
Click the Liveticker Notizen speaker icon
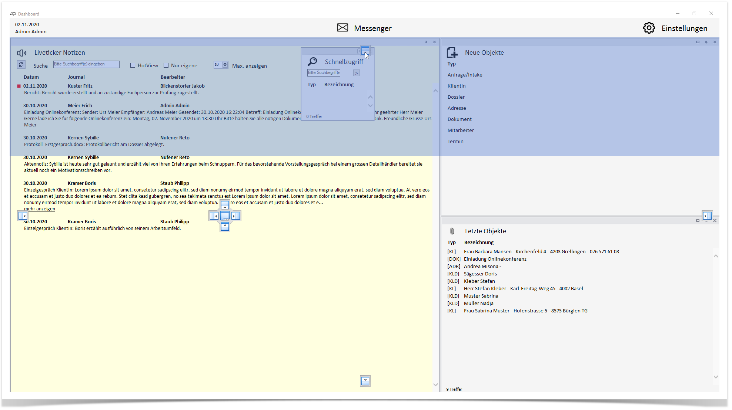22,53
